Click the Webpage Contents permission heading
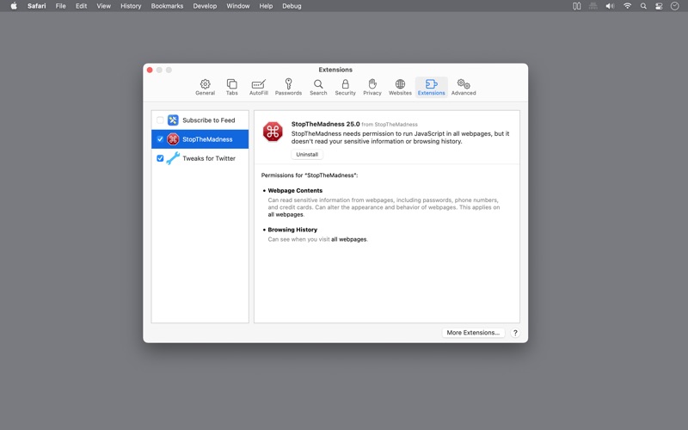 tap(295, 190)
